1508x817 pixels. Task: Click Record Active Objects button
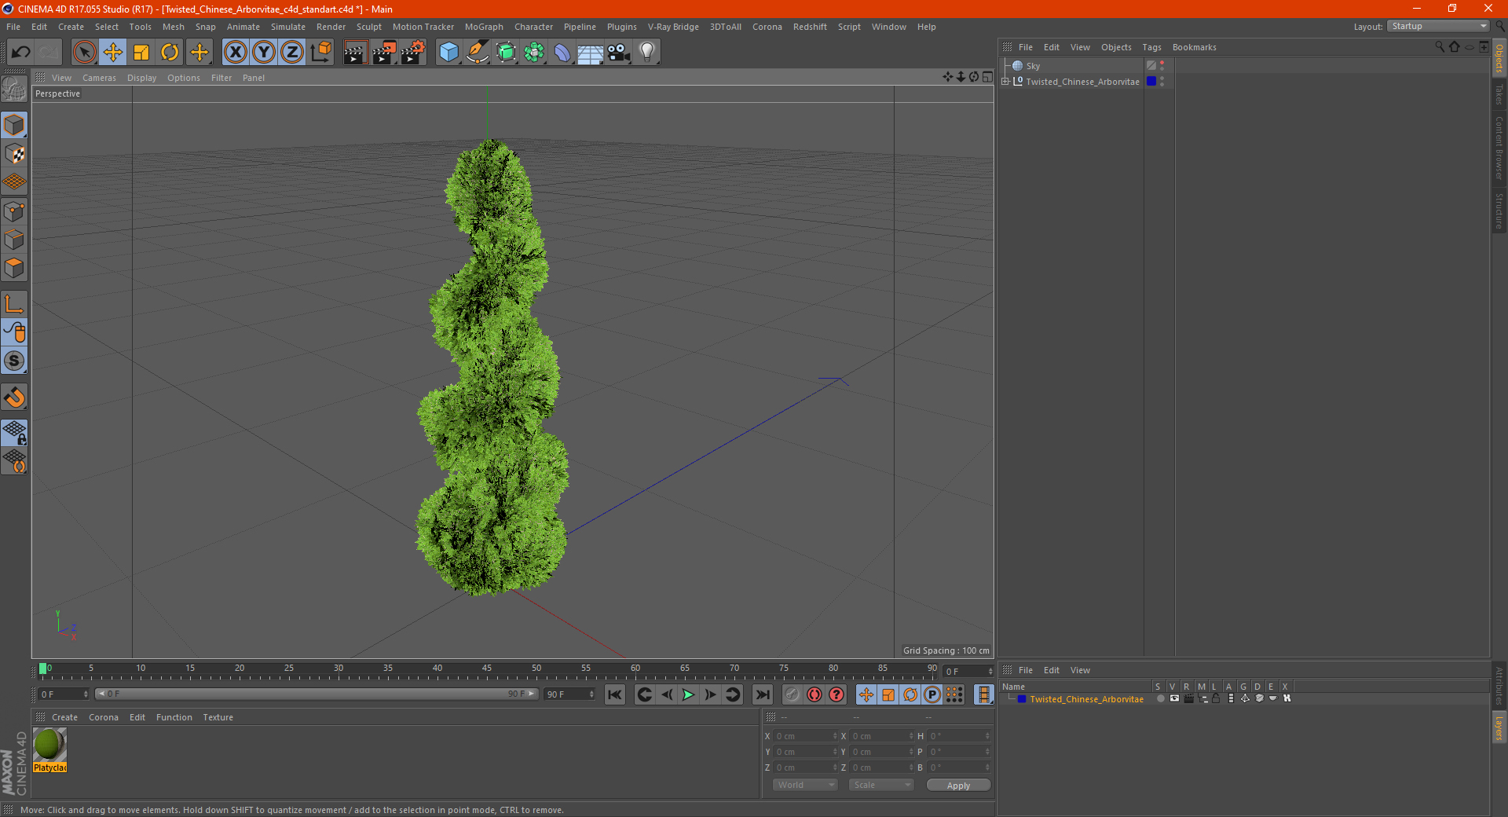click(x=792, y=694)
